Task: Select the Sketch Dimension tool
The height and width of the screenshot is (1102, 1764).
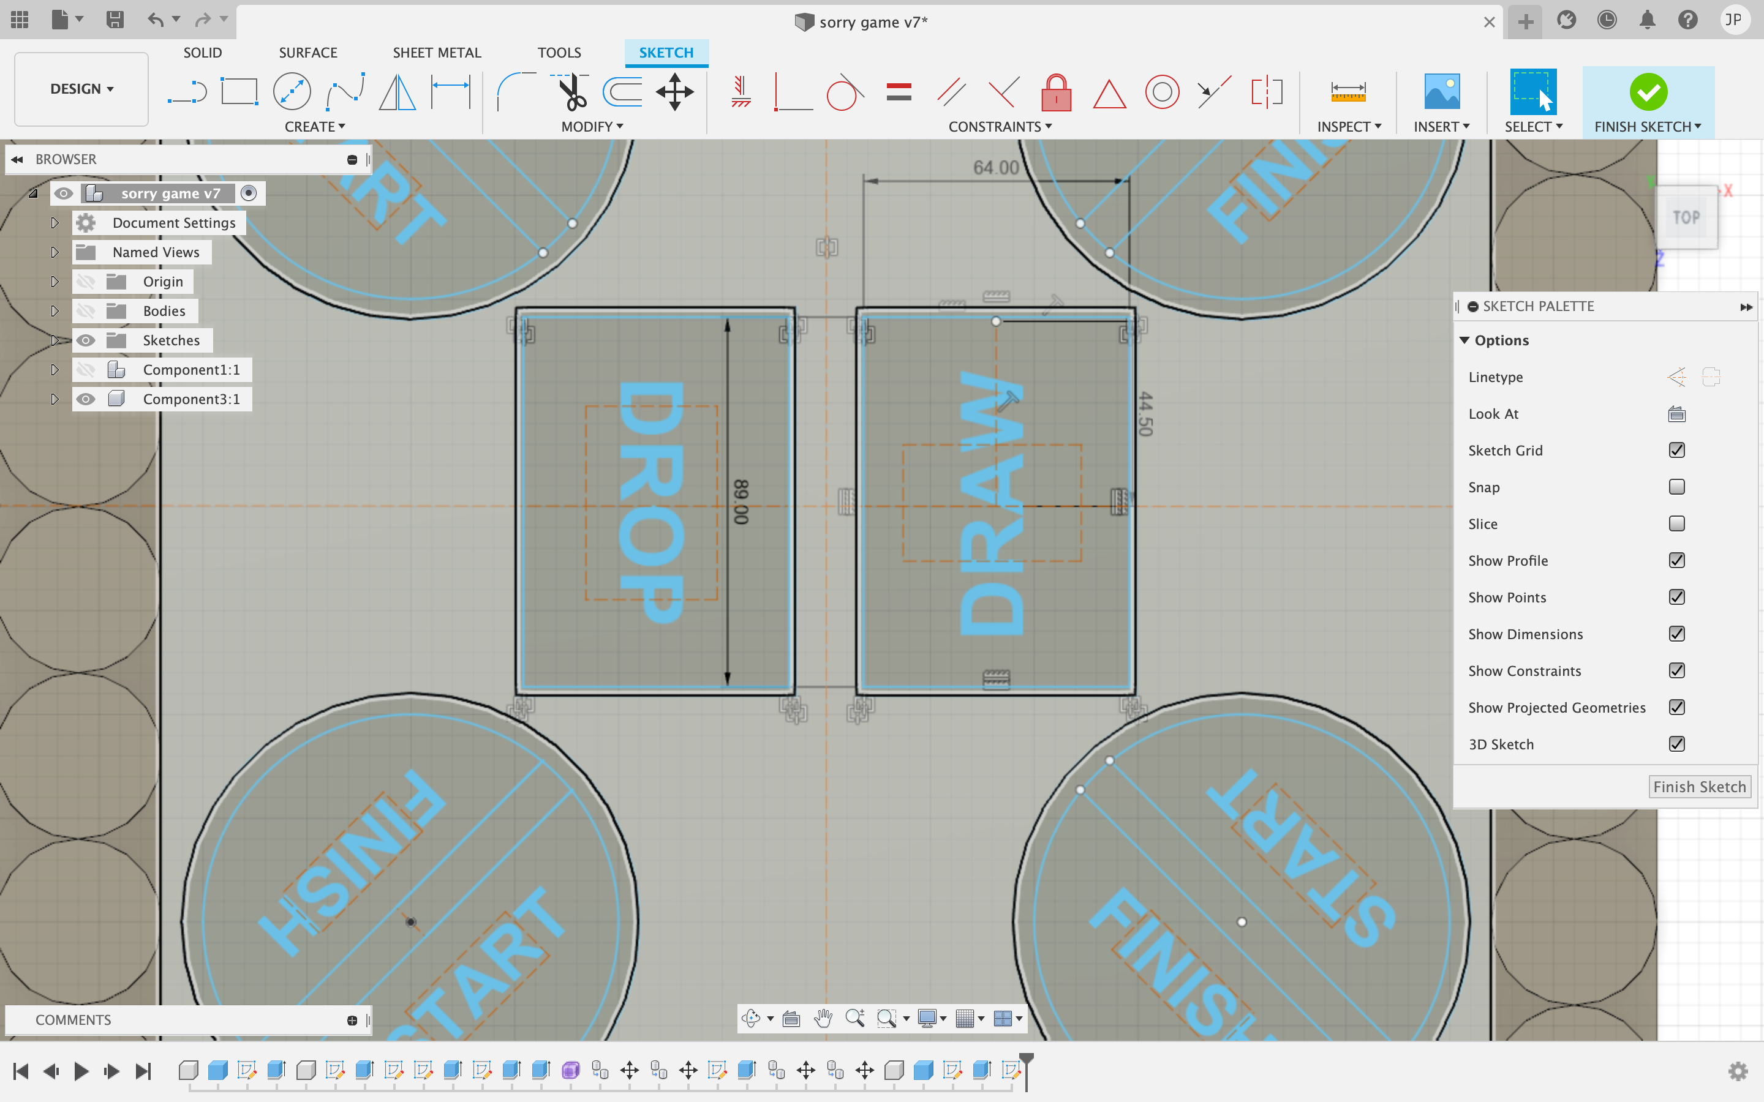Action: tap(451, 92)
